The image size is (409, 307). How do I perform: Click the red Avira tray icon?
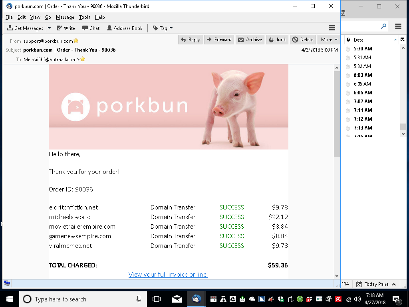339,299
